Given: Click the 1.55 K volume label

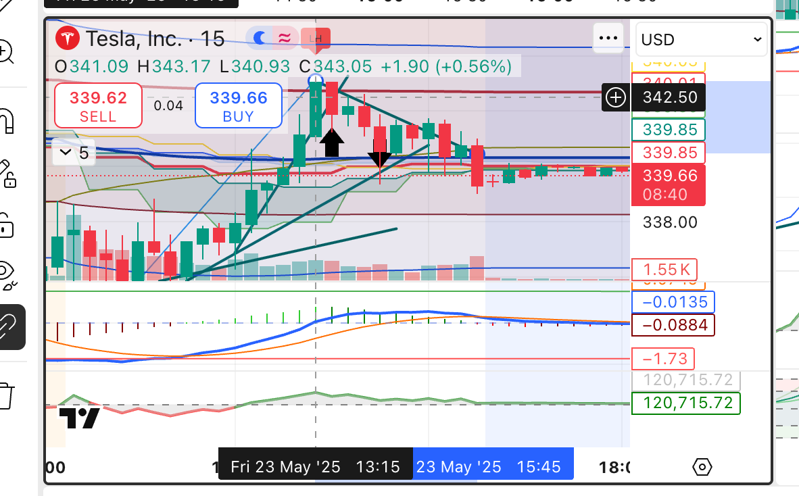Looking at the screenshot, I should (x=664, y=270).
